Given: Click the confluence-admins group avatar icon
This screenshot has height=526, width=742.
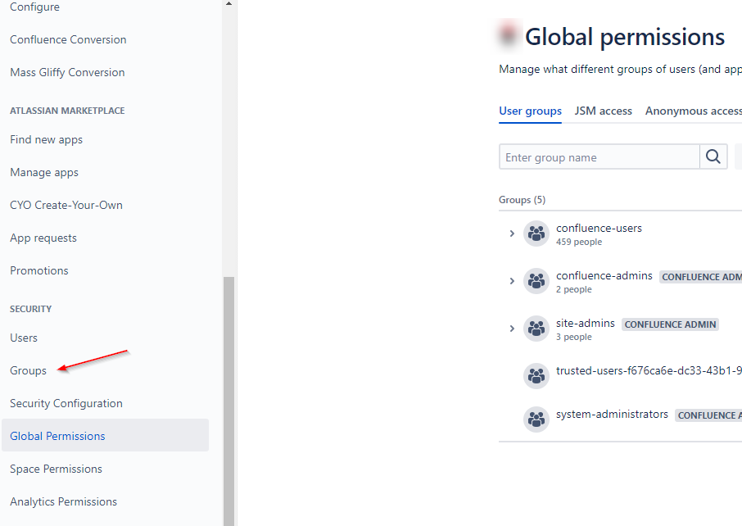Looking at the screenshot, I should tap(536, 281).
